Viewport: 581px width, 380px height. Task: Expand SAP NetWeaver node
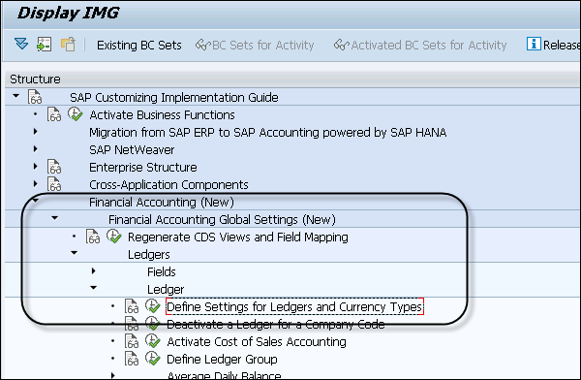[x=35, y=149]
